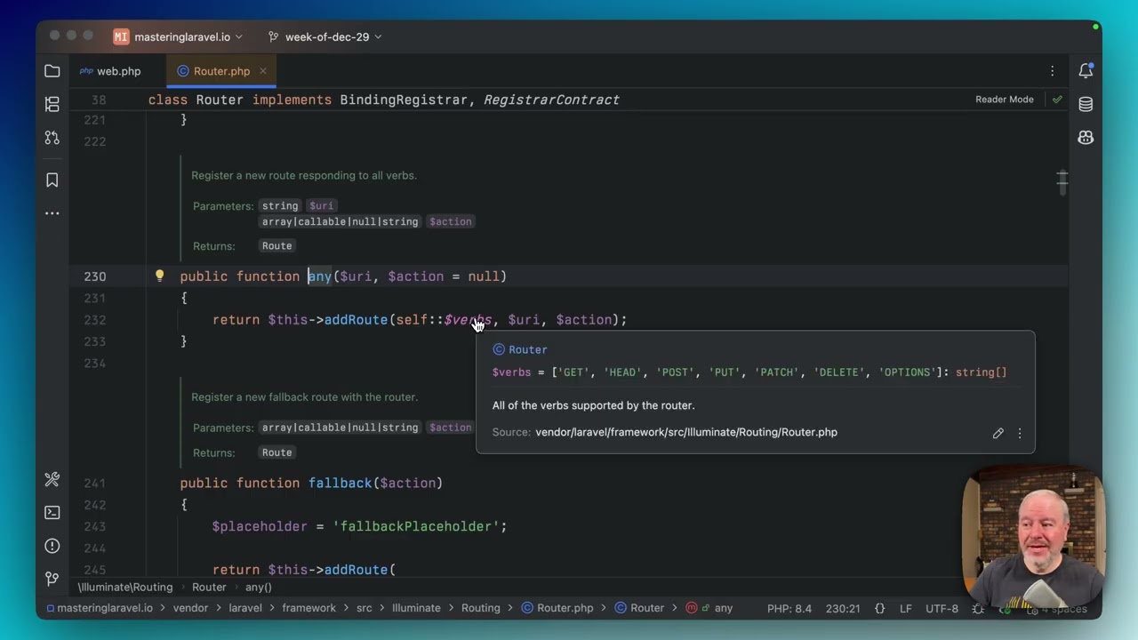The height and width of the screenshot is (640, 1138).
Task: Click the curly braces icon in status bar
Action: [x=879, y=609]
